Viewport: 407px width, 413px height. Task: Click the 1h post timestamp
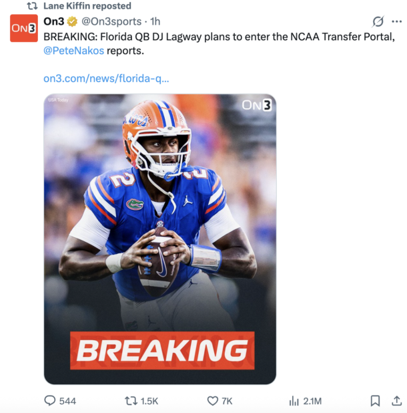(155, 22)
